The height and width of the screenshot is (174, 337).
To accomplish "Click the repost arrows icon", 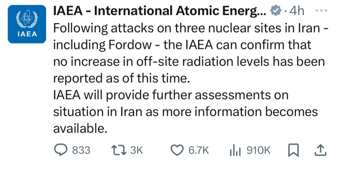I will click(118, 150).
